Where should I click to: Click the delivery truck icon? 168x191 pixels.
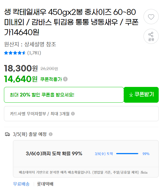[7, 134]
